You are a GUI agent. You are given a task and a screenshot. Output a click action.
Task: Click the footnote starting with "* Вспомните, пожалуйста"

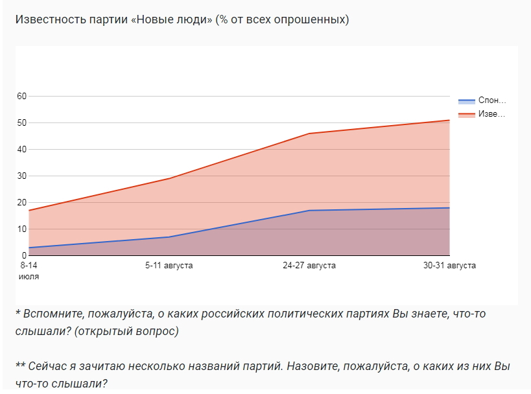[x=250, y=322]
